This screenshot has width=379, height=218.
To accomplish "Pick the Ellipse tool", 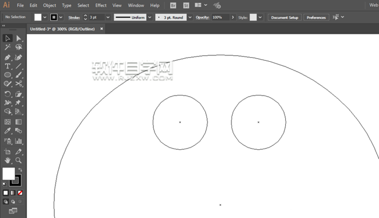I will point(7,75).
